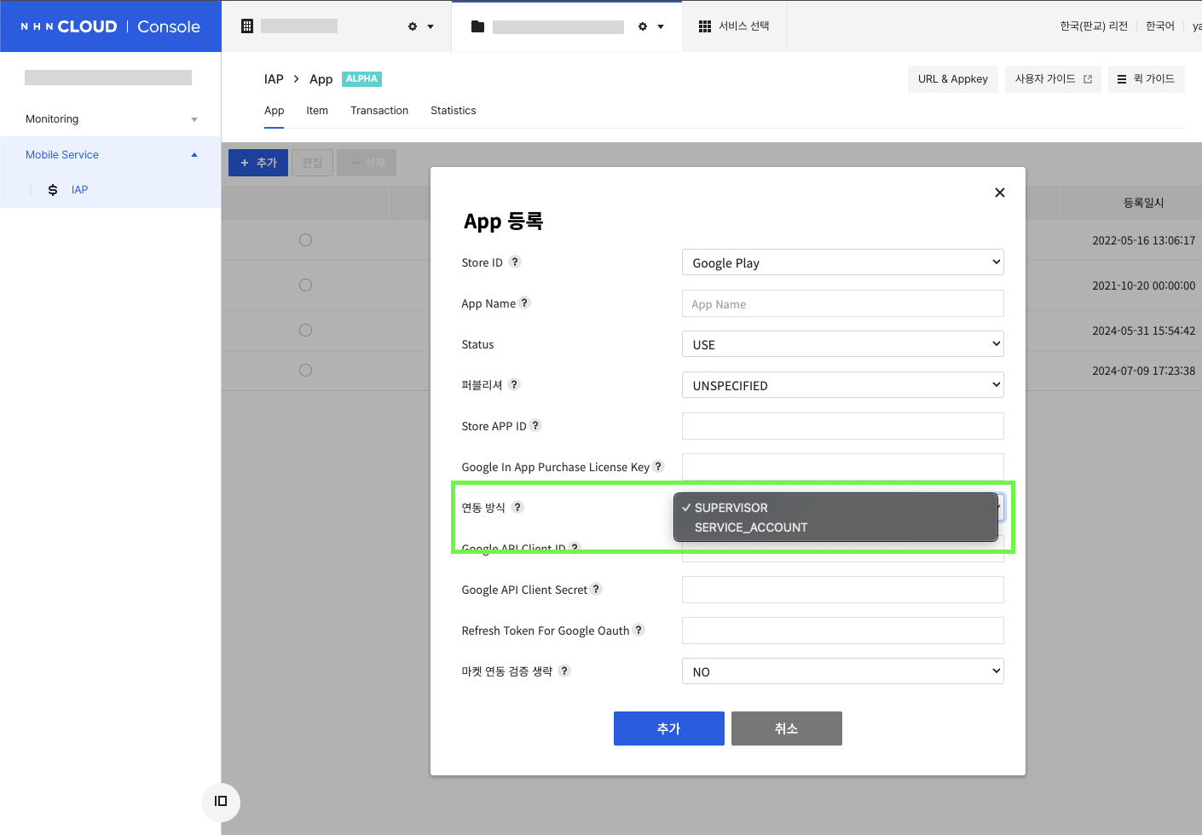Click the gray 취소 button
The width and height of the screenshot is (1202, 835).
point(786,728)
